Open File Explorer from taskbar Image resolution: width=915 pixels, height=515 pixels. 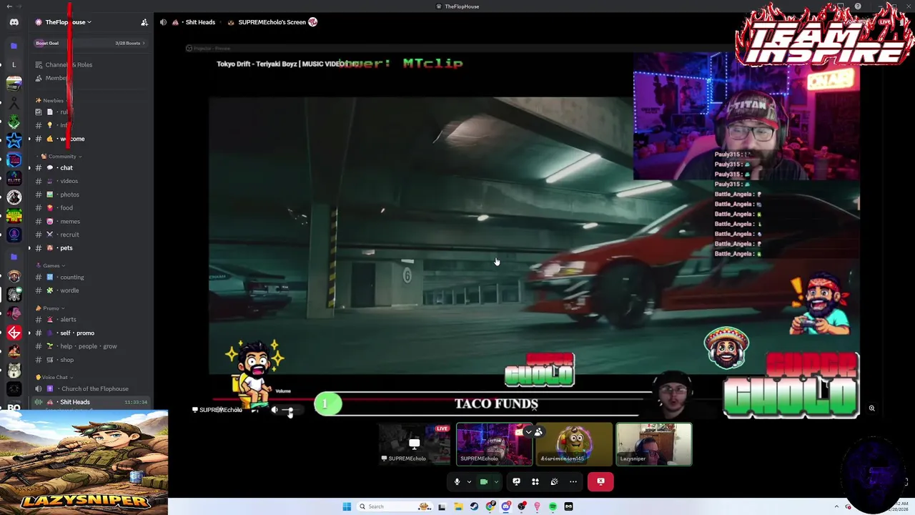[x=458, y=506]
